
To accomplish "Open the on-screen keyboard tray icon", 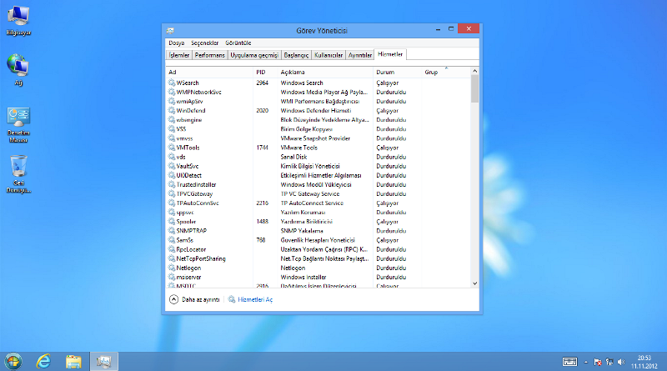I will 569,362.
